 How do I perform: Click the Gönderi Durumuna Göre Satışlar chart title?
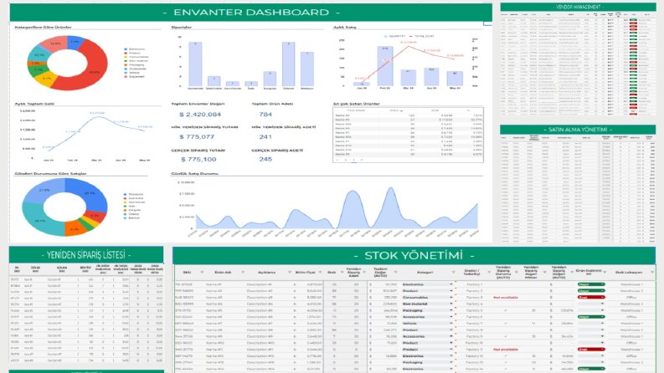point(50,173)
